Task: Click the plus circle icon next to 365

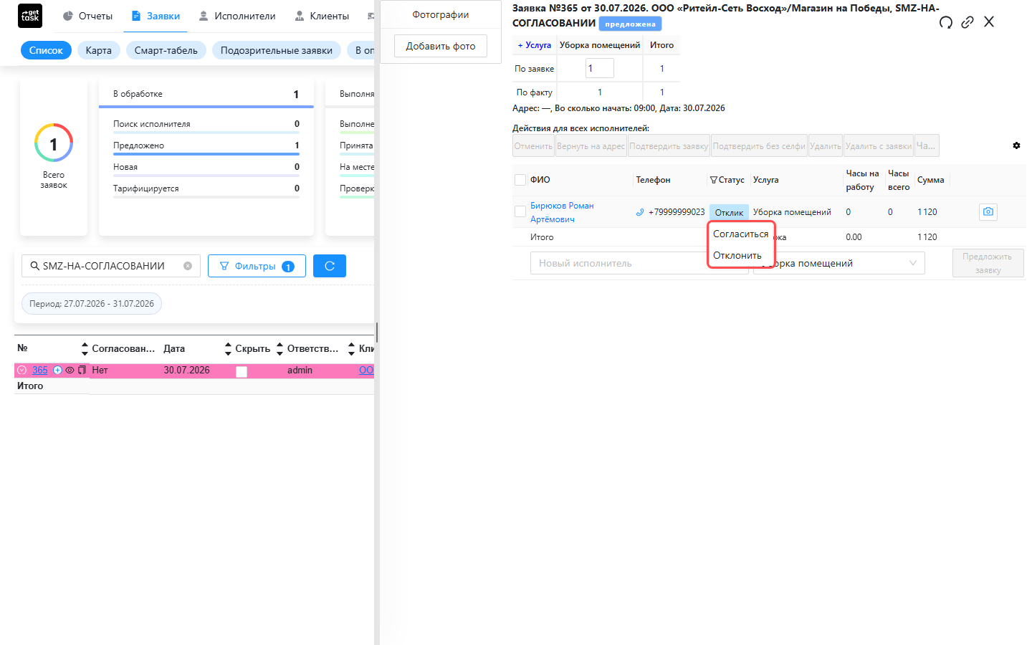Action: pyautogui.click(x=58, y=371)
